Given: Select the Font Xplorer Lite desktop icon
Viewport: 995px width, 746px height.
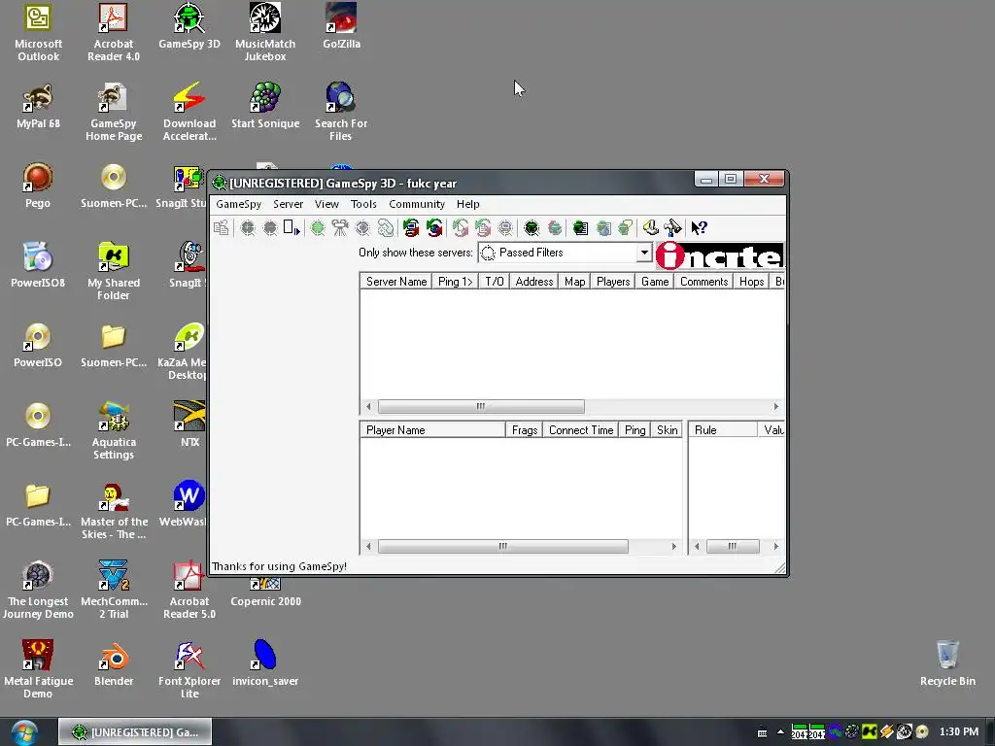Looking at the screenshot, I should coord(189,669).
